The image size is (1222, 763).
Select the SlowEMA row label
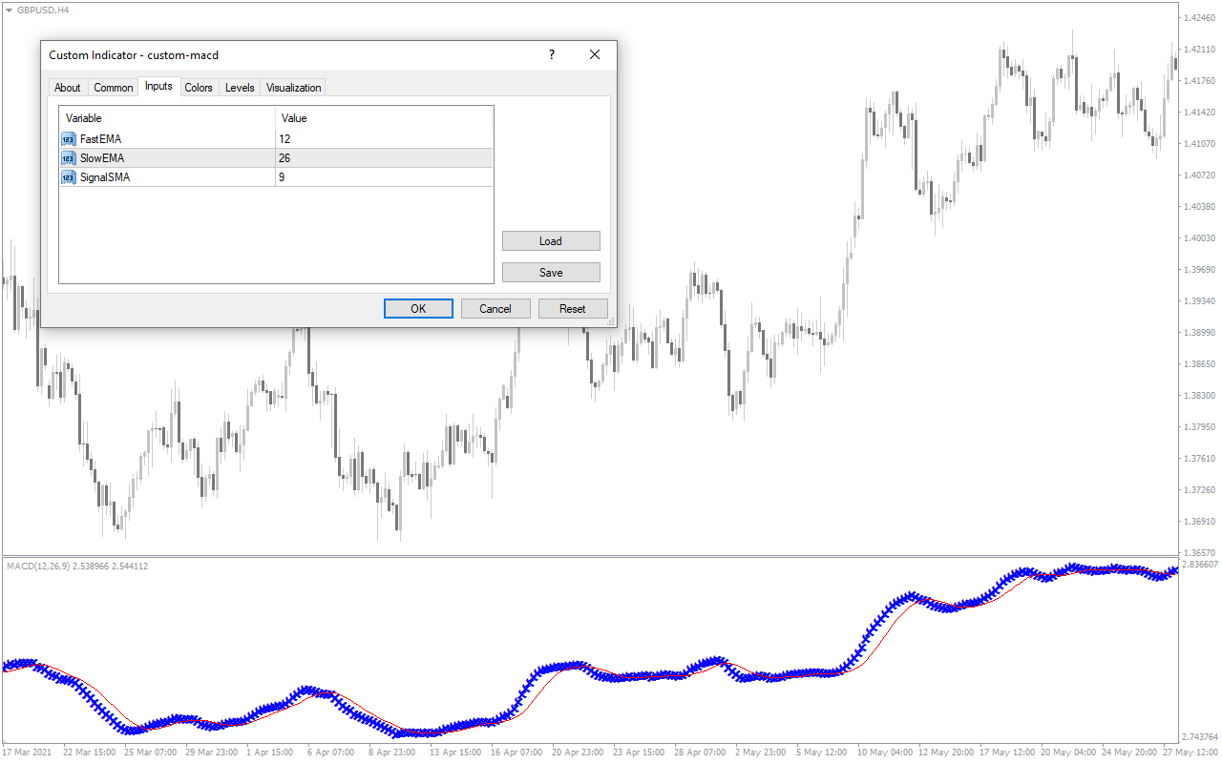(102, 158)
